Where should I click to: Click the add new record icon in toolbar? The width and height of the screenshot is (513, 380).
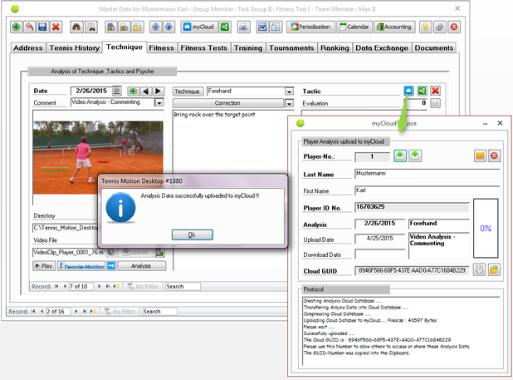coord(17,27)
